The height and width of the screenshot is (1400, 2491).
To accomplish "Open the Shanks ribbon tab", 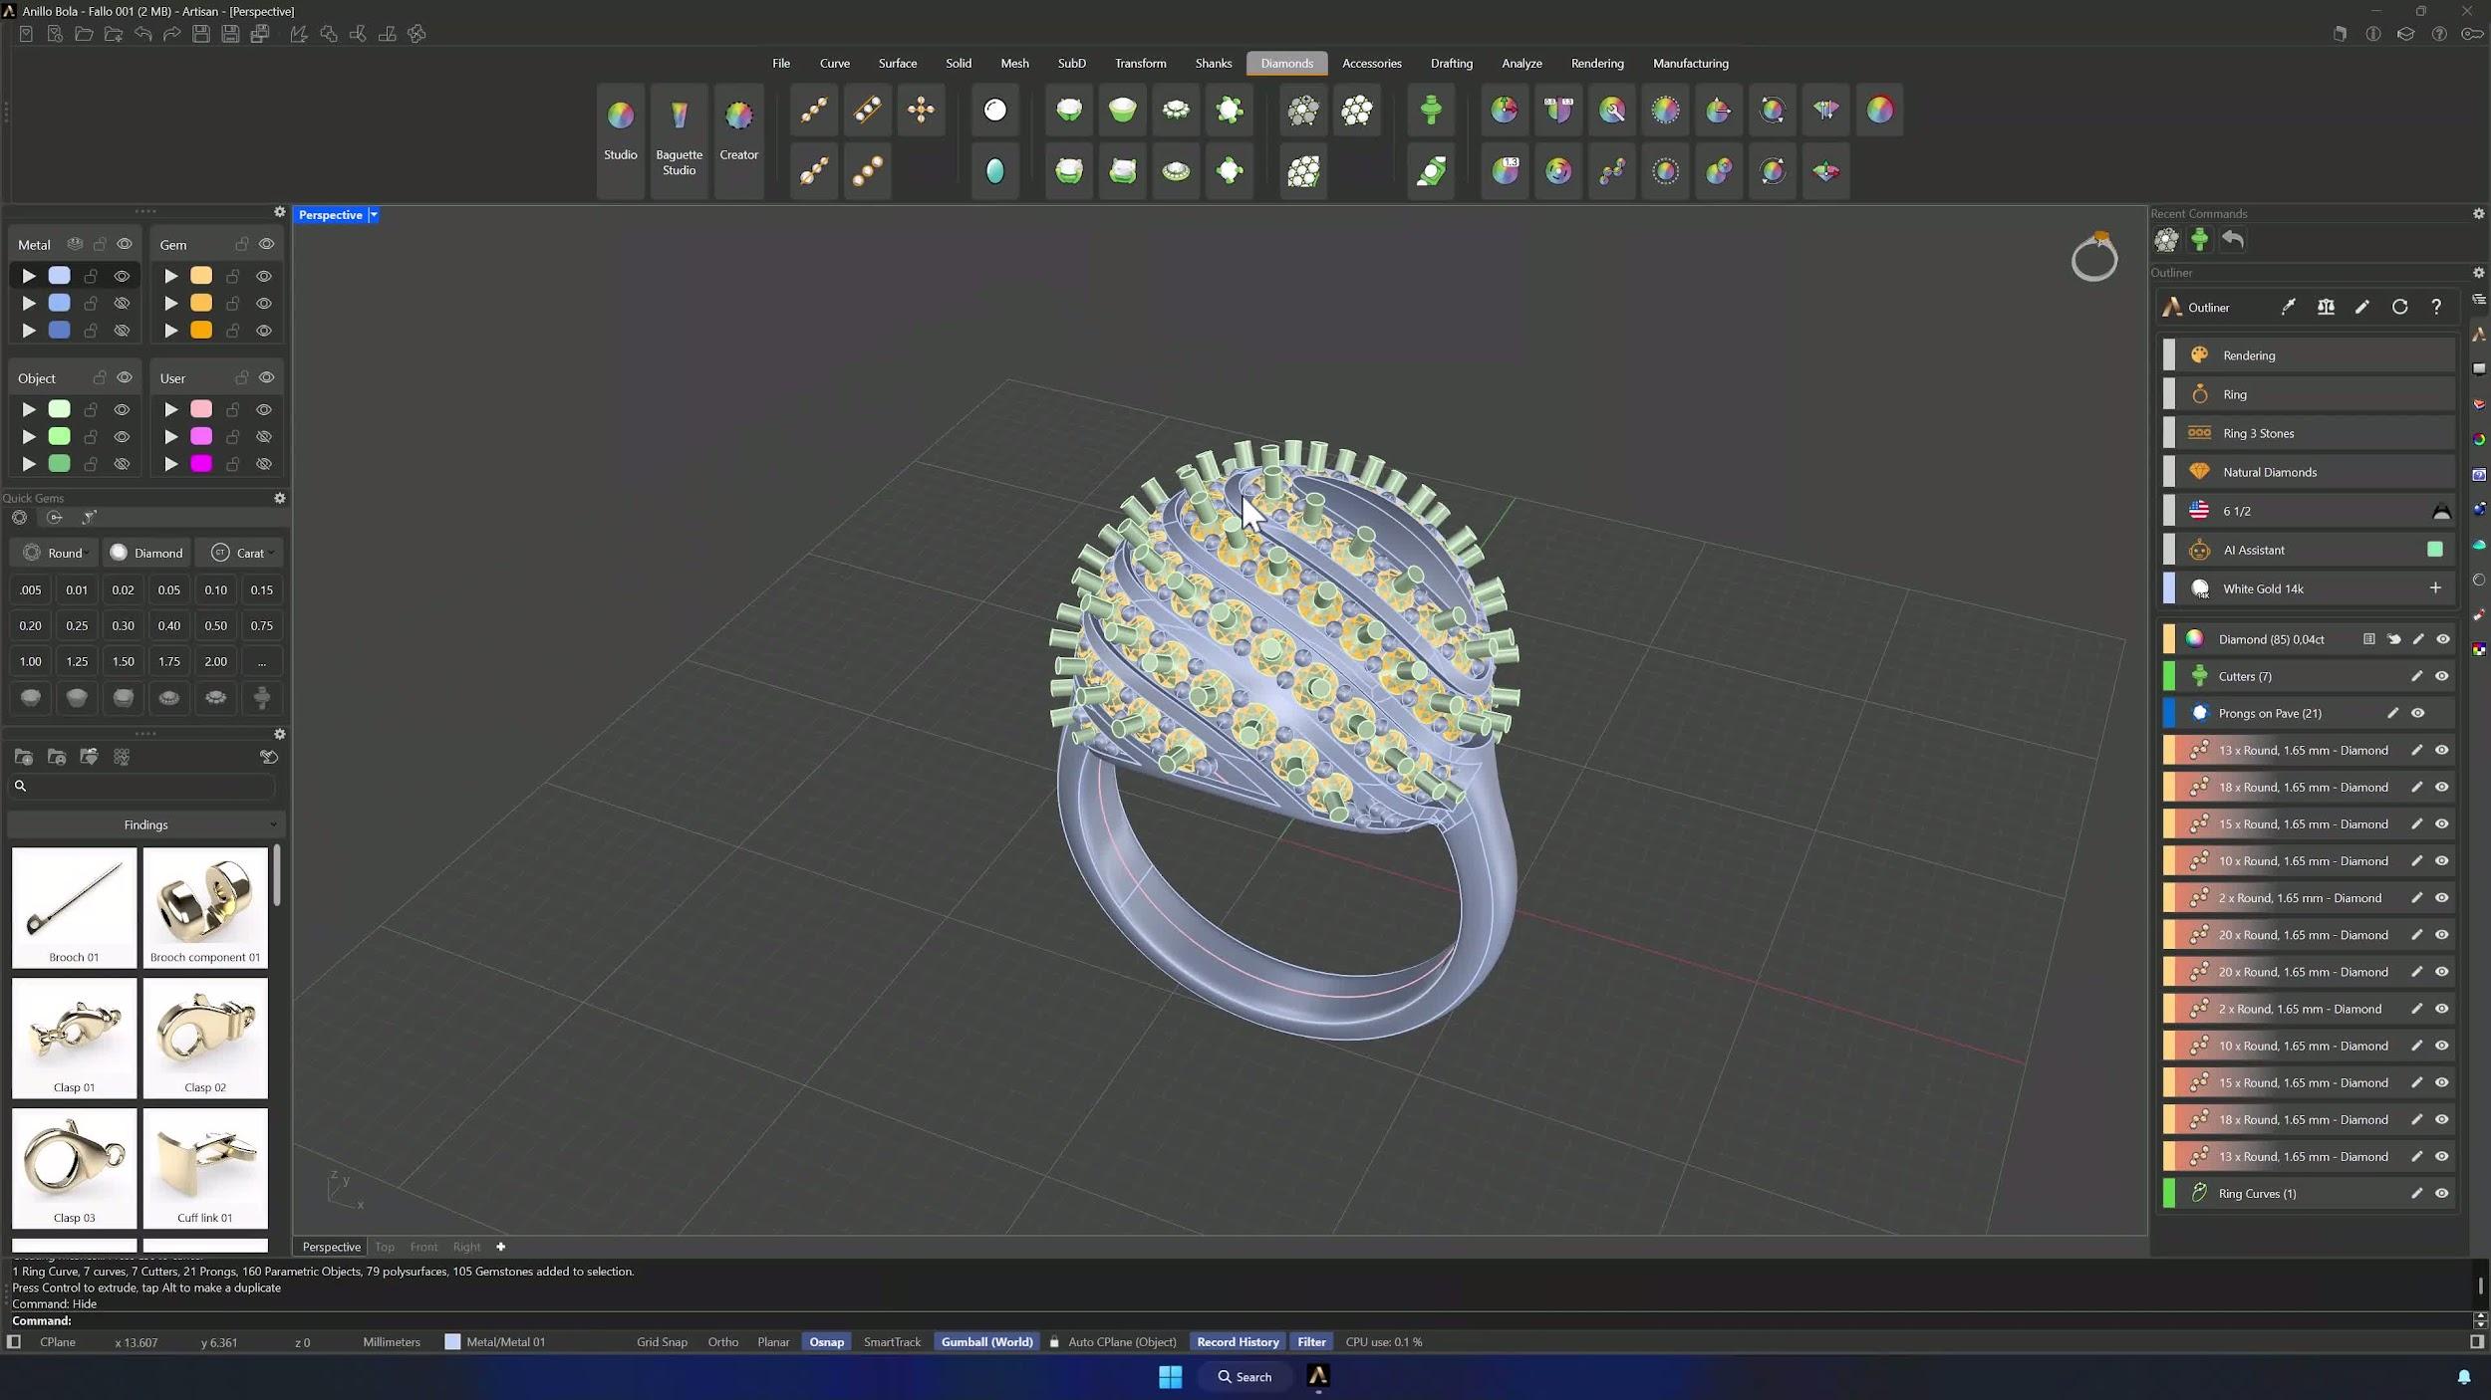I will [x=1213, y=63].
